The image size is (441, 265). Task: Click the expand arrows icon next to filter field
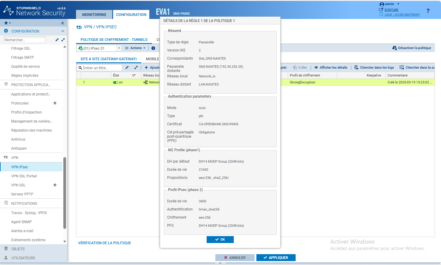(136, 68)
